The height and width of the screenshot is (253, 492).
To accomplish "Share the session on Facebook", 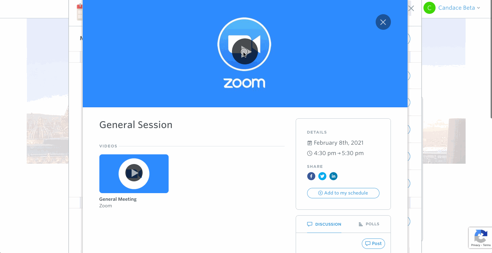I will (311, 177).
